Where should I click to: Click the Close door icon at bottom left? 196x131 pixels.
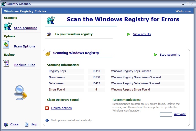(6, 125)
